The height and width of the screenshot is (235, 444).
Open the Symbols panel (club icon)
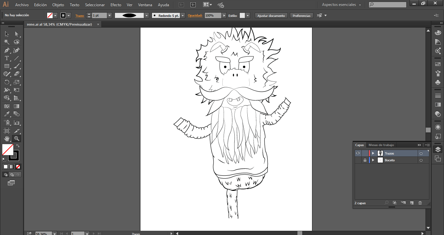pyautogui.click(x=438, y=82)
